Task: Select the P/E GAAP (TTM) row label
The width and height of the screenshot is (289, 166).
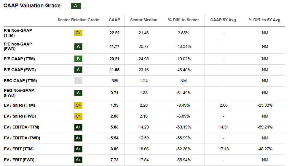Action: (x=19, y=59)
